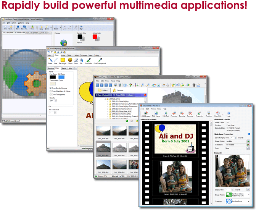Image resolution: width=256 pixels, height=210 pixels.
Task: Expand 2009_11_China_Beijing folder in MegaView tree
Action: pyautogui.click(x=108, y=102)
